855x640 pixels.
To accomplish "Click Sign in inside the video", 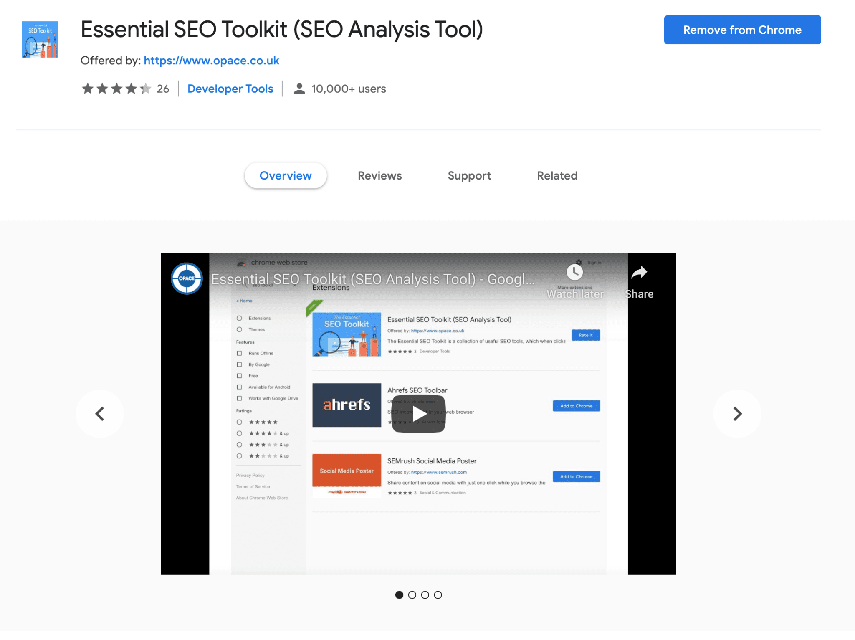I will click(x=594, y=263).
